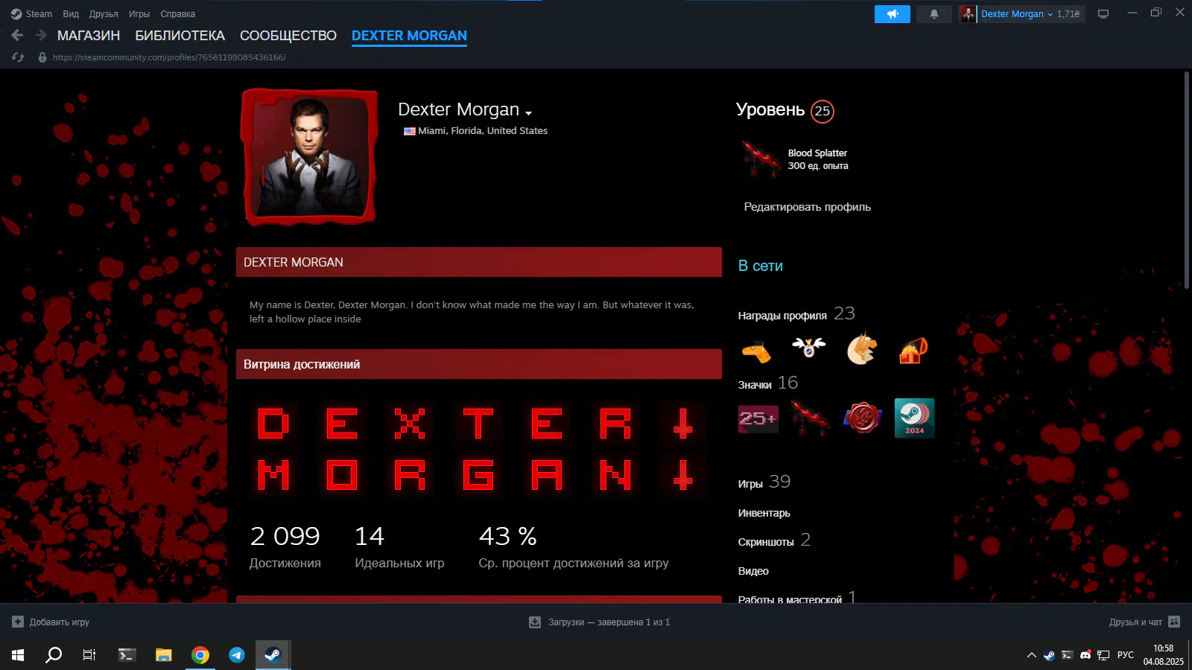Open the Игры 39 link
This screenshot has height=670, width=1192.
[x=764, y=482]
